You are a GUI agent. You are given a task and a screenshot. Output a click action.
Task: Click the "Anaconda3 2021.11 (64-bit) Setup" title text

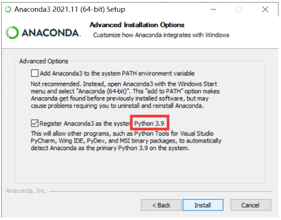(x=70, y=9)
